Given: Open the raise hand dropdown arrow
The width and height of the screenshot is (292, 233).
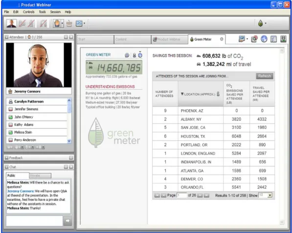Looking at the screenshot, I should (63, 23).
